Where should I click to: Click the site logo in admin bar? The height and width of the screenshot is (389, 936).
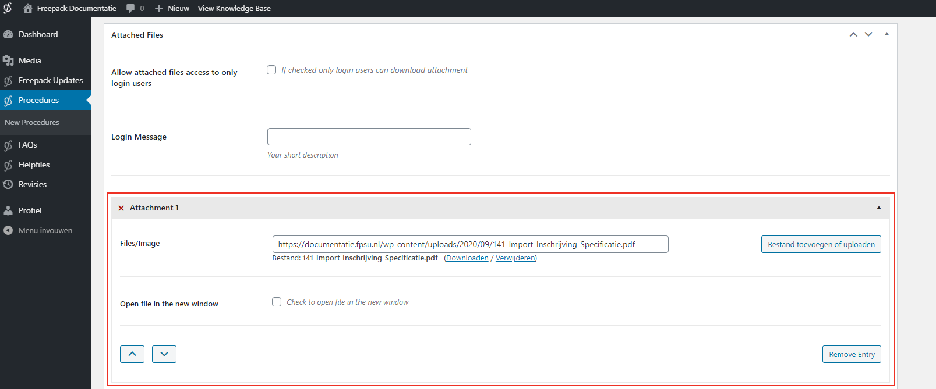tap(8, 8)
